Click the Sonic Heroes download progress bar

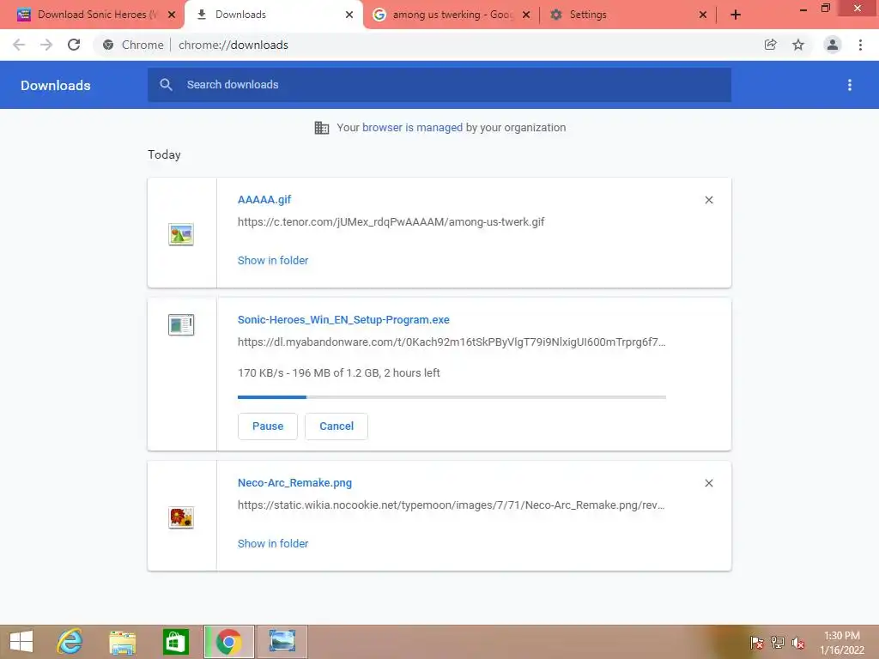pyautogui.click(x=452, y=397)
